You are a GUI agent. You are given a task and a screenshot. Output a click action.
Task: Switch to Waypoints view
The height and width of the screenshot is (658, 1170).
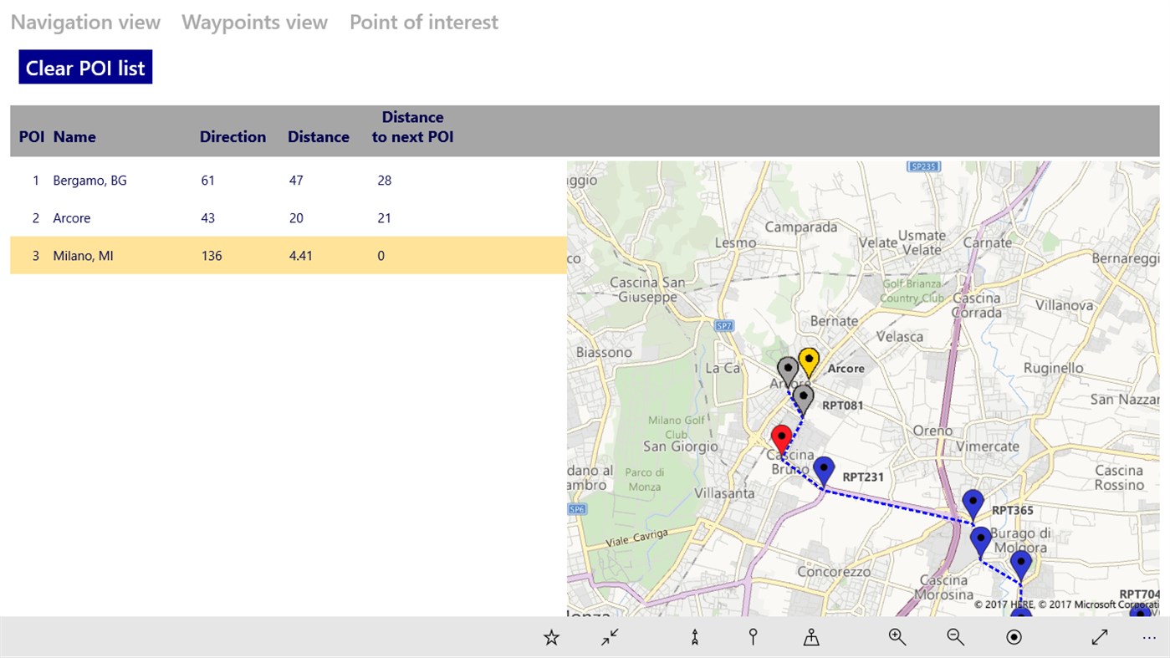pyautogui.click(x=254, y=21)
